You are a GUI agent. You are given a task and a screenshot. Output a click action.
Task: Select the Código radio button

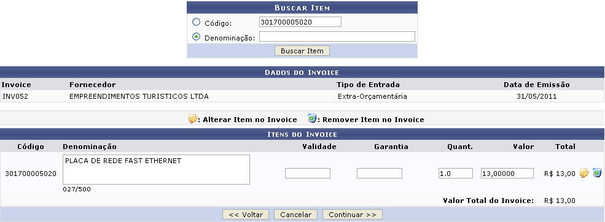pyautogui.click(x=196, y=22)
